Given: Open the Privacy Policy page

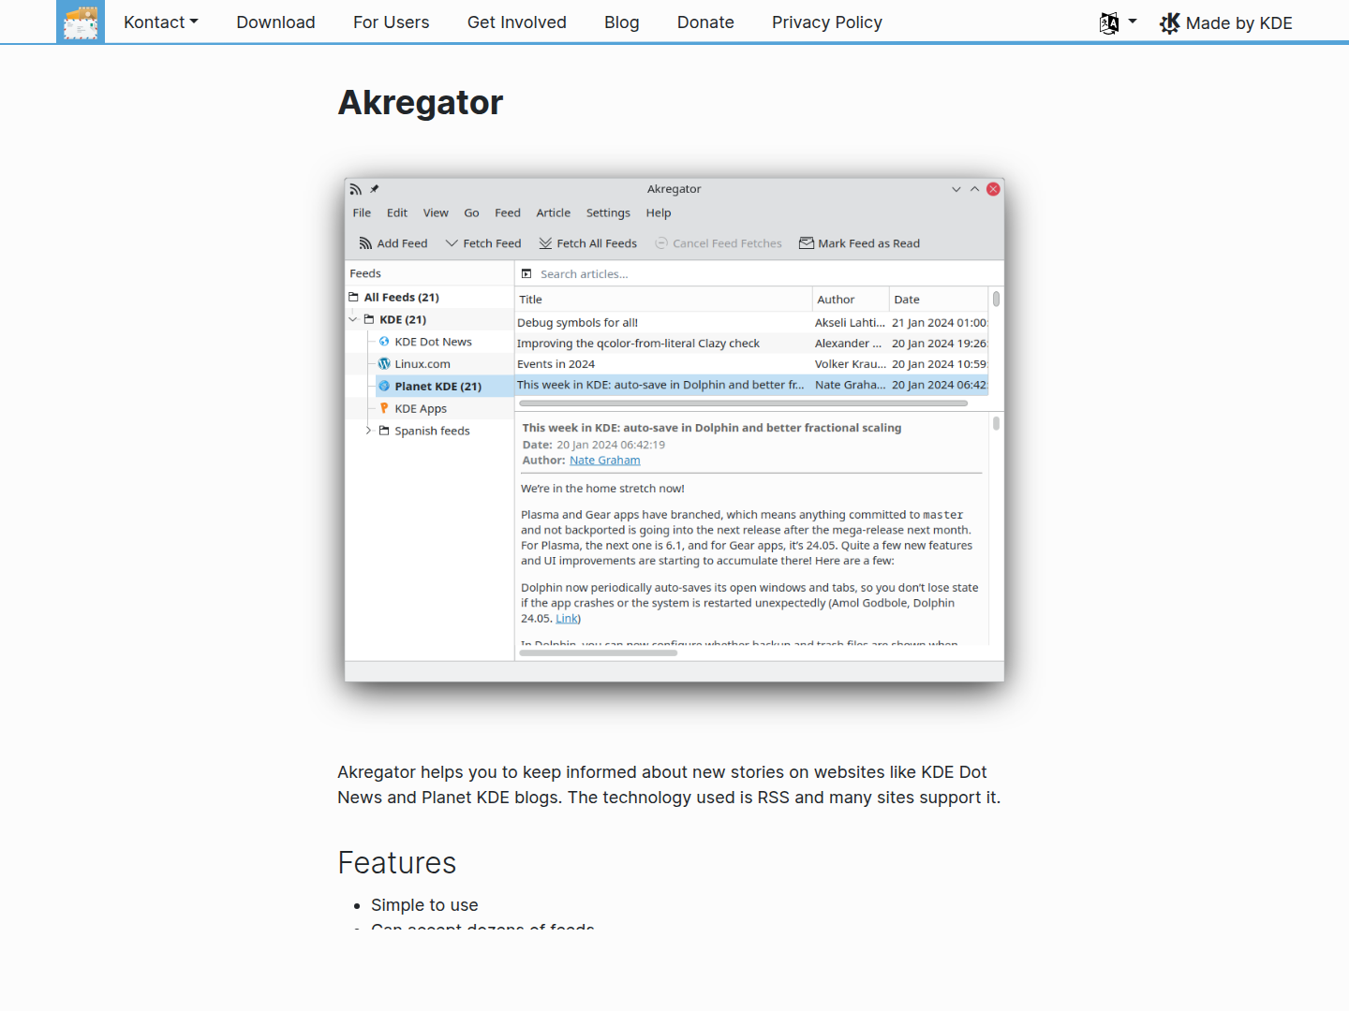Looking at the screenshot, I should (x=827, y=22).
